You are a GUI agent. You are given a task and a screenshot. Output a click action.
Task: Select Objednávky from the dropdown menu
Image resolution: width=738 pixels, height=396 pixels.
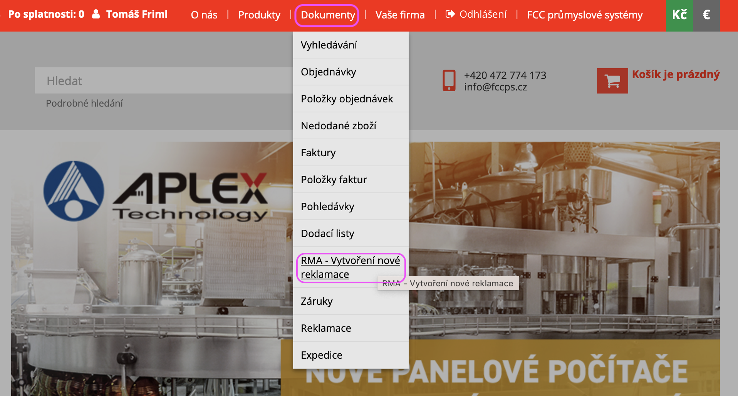[328, 72]
